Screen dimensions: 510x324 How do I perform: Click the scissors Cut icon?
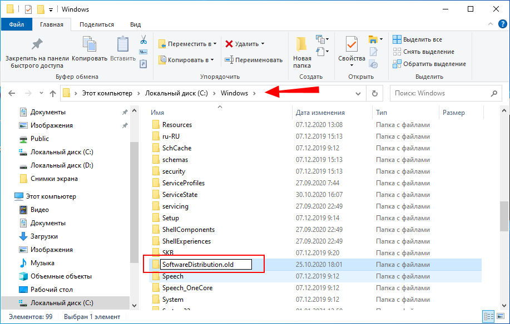(x=143, y=40)
